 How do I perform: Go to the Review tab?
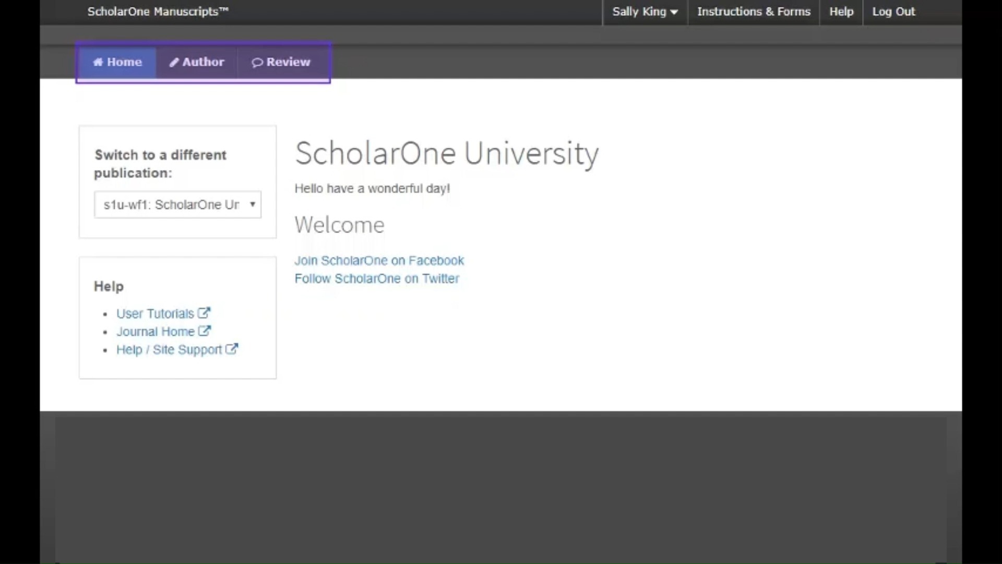281,62
